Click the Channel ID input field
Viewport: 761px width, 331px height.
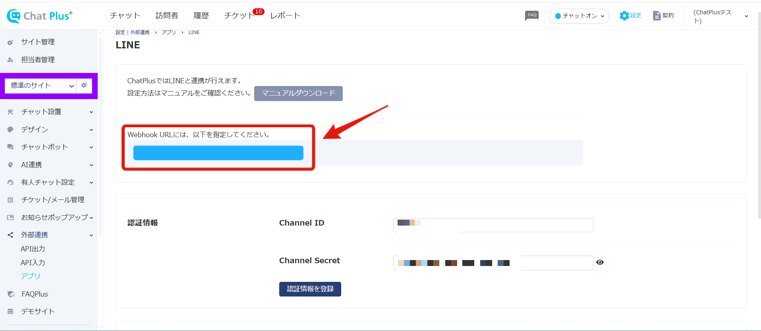click(493, 225)
